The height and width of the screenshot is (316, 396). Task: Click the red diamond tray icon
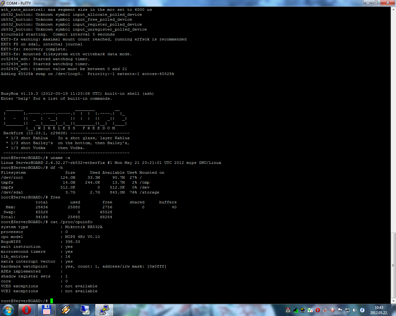click(x=333, y=310)
